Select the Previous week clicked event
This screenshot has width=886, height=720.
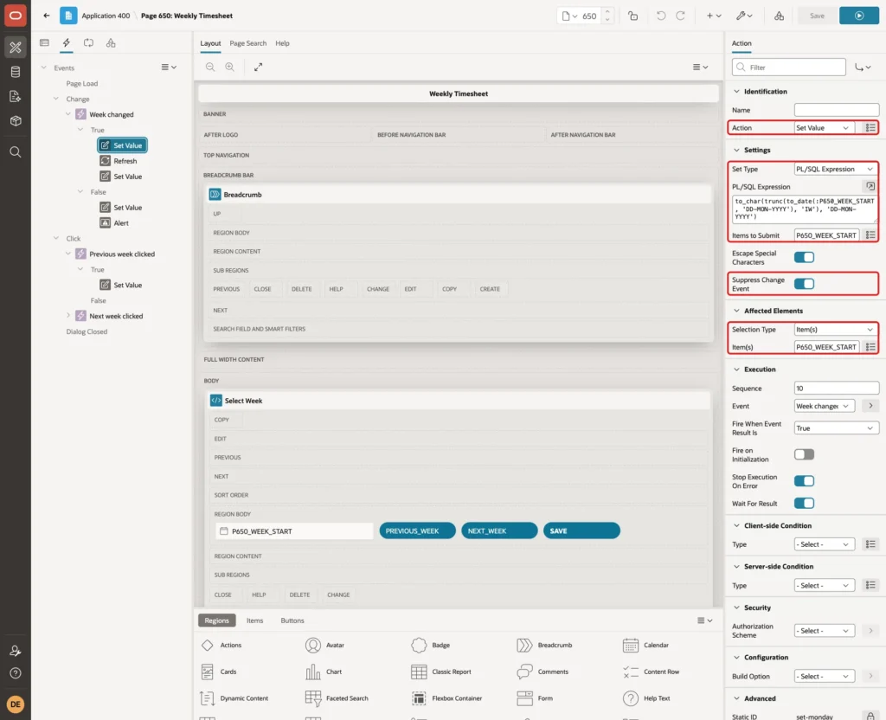[116, 254]
